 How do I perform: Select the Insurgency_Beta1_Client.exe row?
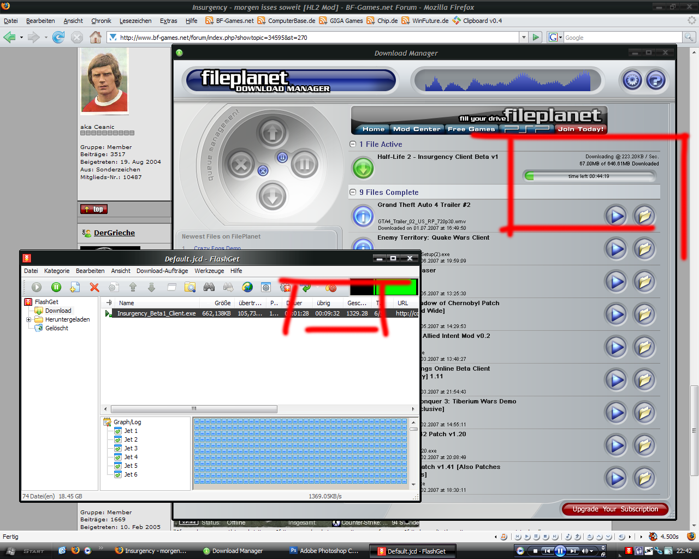tap(261, 313)
